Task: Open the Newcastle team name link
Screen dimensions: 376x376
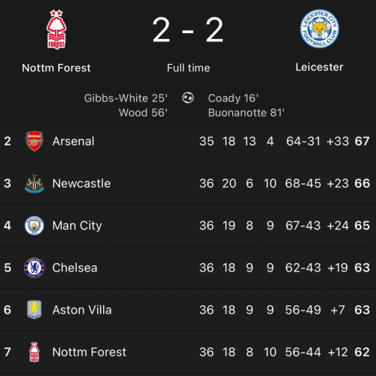Action: (x=81, y=183)
